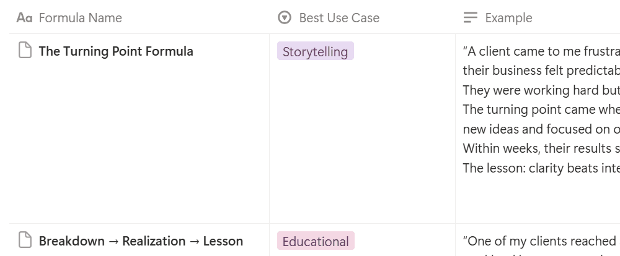Open the Example column header menu

(x=508, y=18)
